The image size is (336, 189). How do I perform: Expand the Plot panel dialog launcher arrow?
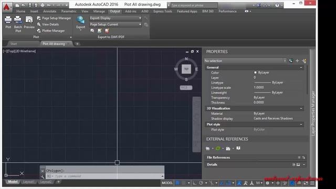point(71,37)
